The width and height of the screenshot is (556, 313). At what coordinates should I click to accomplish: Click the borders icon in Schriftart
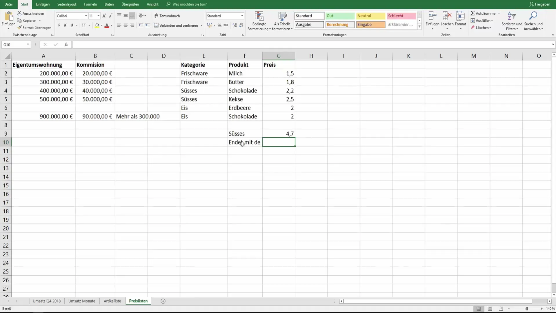84,26
